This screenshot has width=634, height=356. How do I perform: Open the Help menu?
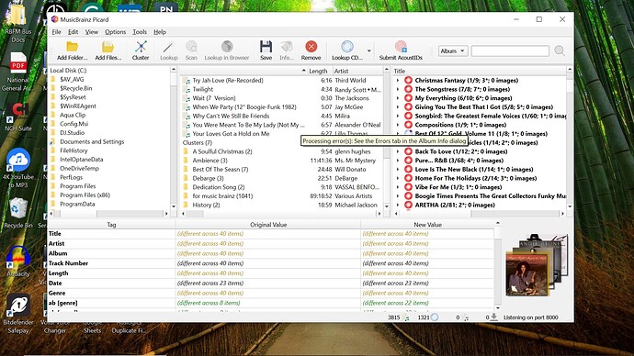(160, 32)
